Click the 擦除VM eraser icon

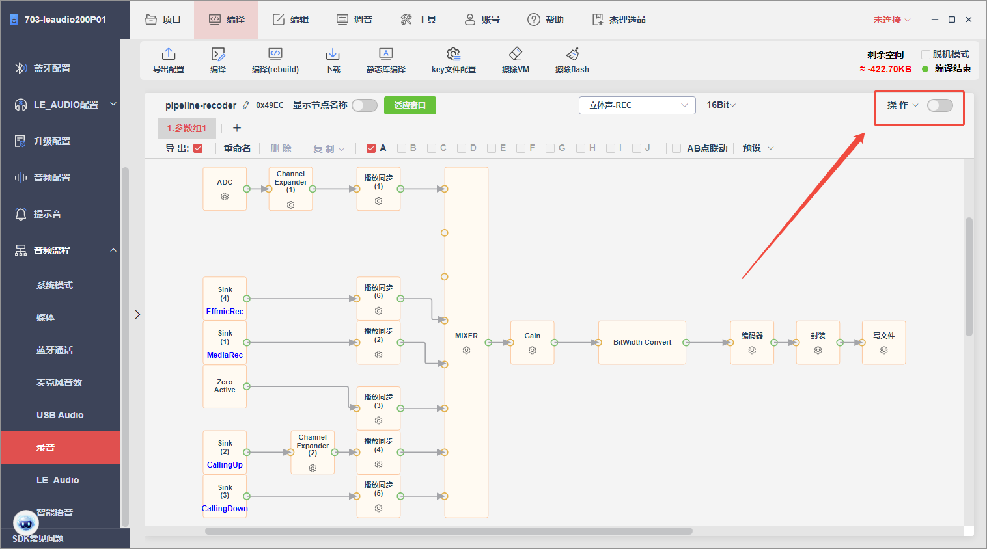516,54
